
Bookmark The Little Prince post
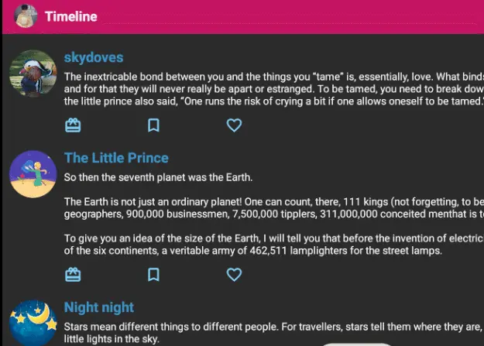pos(153,274)
